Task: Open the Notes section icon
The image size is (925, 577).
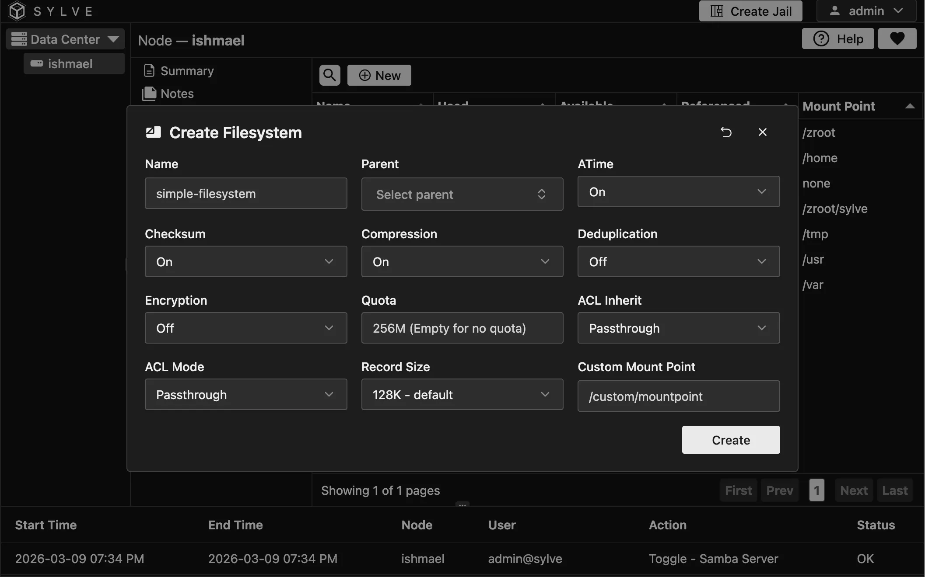Action: point(149,94)
